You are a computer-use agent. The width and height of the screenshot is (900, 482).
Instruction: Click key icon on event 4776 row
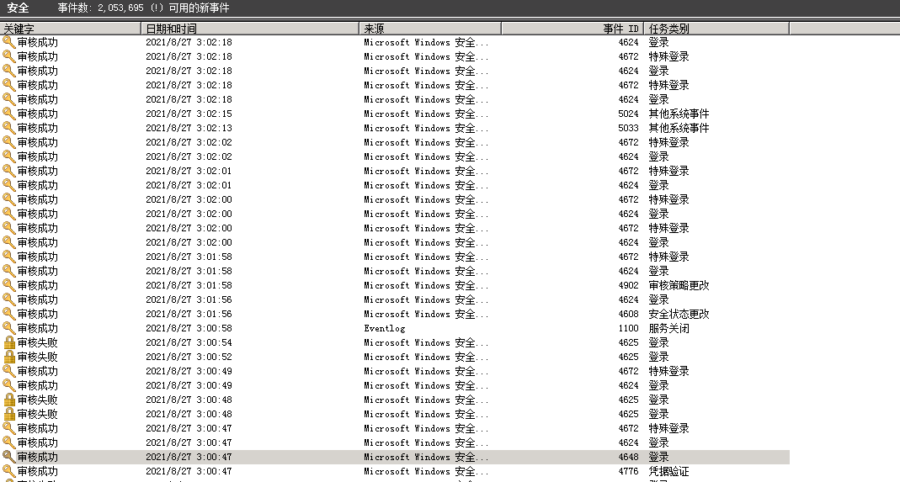coord(8,471)
